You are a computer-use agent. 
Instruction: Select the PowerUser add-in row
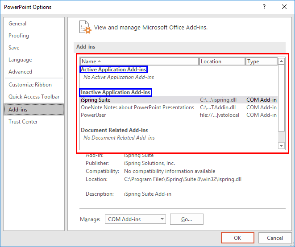[x=179, y=115]
